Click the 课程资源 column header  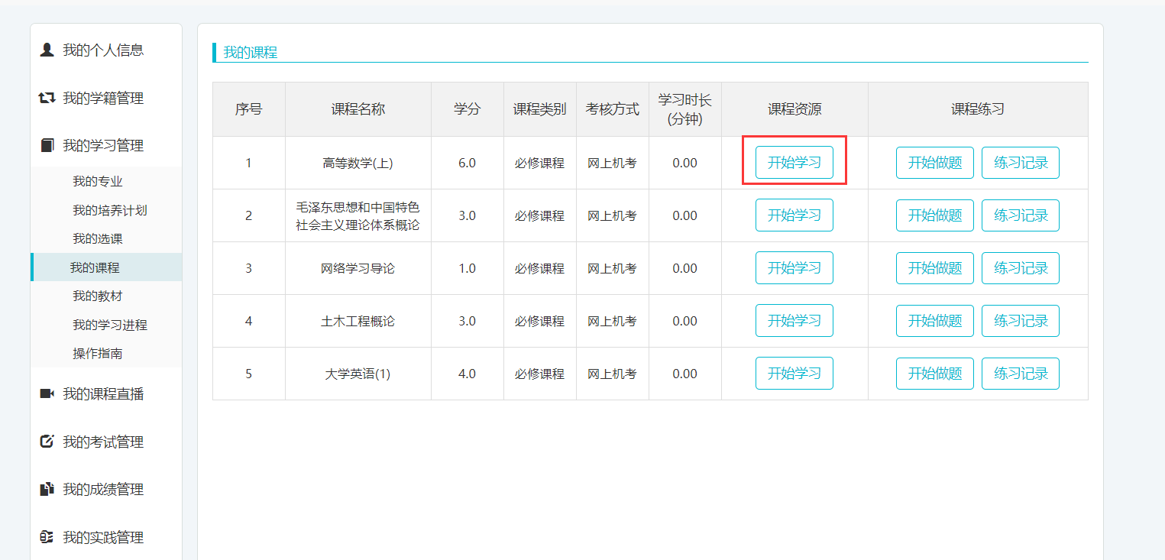(x=794, y=109)
